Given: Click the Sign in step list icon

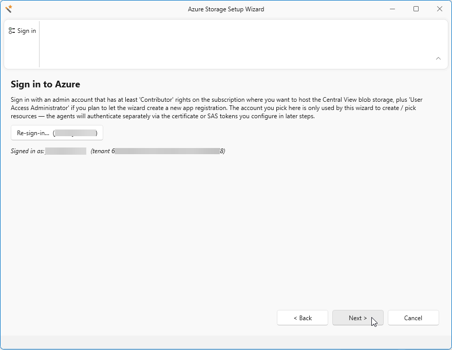Looking at the screenshot, I should coord(11,31).
